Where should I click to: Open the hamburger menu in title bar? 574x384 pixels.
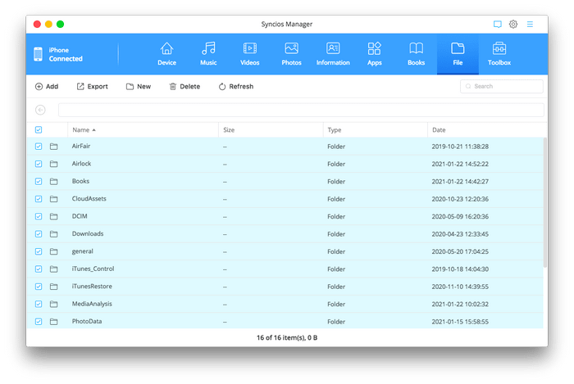530,24
